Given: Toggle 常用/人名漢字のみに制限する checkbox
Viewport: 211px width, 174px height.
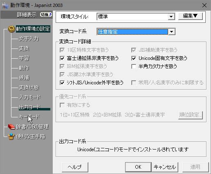Looking at the screenshot, I should click(134, 83).
